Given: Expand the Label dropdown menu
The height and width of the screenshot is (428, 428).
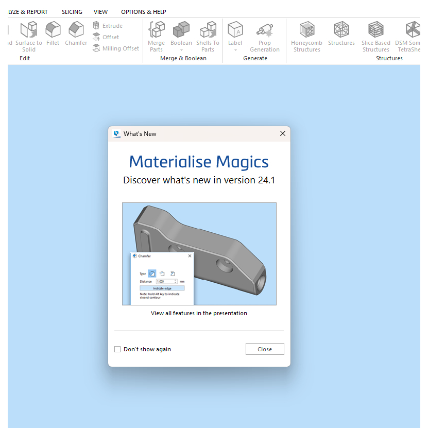Looking at the screenshot, I should point(235,50).
